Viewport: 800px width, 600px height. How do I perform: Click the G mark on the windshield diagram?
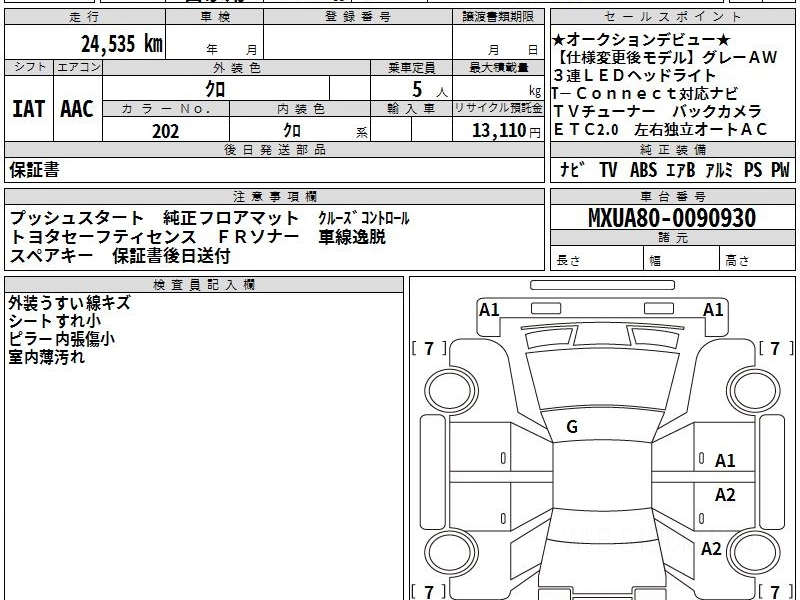pyautogui.click(x=572, y=427)
